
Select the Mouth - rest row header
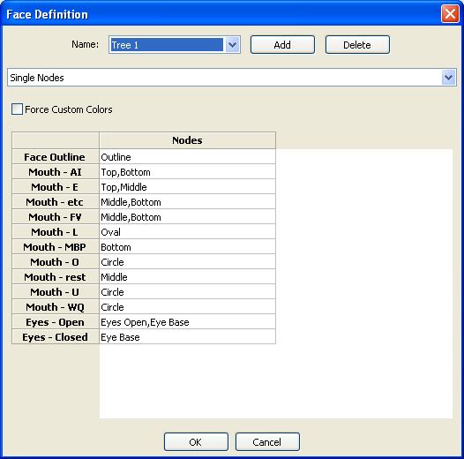click(55, 277)
